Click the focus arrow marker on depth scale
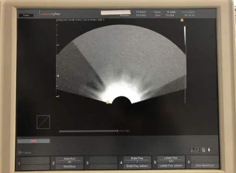236x173 pixels. (x=58, y=76)
